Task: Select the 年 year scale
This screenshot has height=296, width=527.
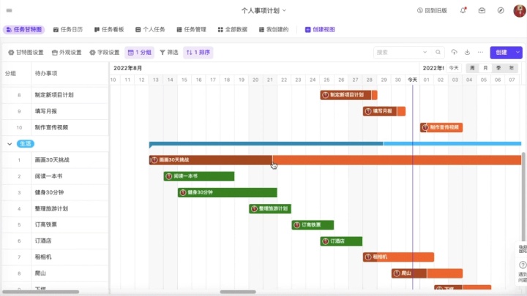Action: 511,68
